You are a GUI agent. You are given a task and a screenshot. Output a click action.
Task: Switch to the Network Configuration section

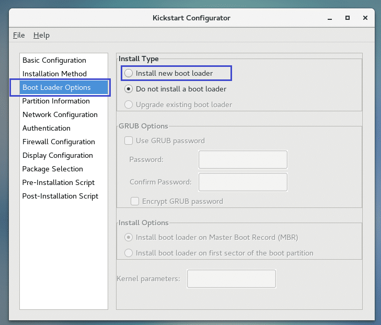pos(60,114)
